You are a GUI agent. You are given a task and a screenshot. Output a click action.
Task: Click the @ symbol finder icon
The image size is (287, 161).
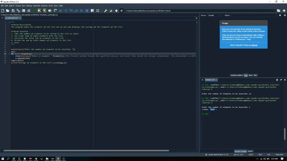29,11
